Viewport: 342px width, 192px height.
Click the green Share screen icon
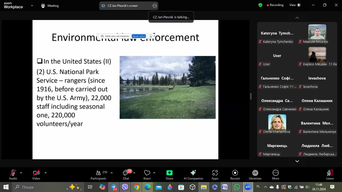[169, 173]
